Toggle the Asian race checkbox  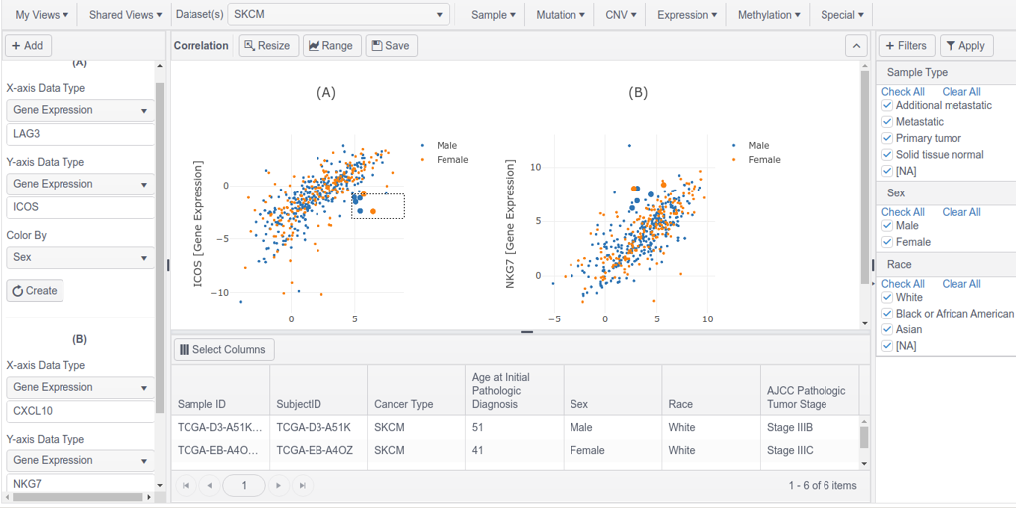pos(887,329)
